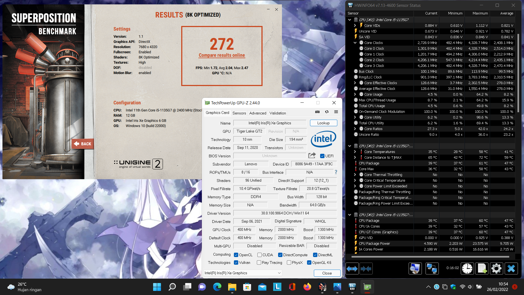
Task: Click HWiNFO network computers icon
Action: click(432, 269)
